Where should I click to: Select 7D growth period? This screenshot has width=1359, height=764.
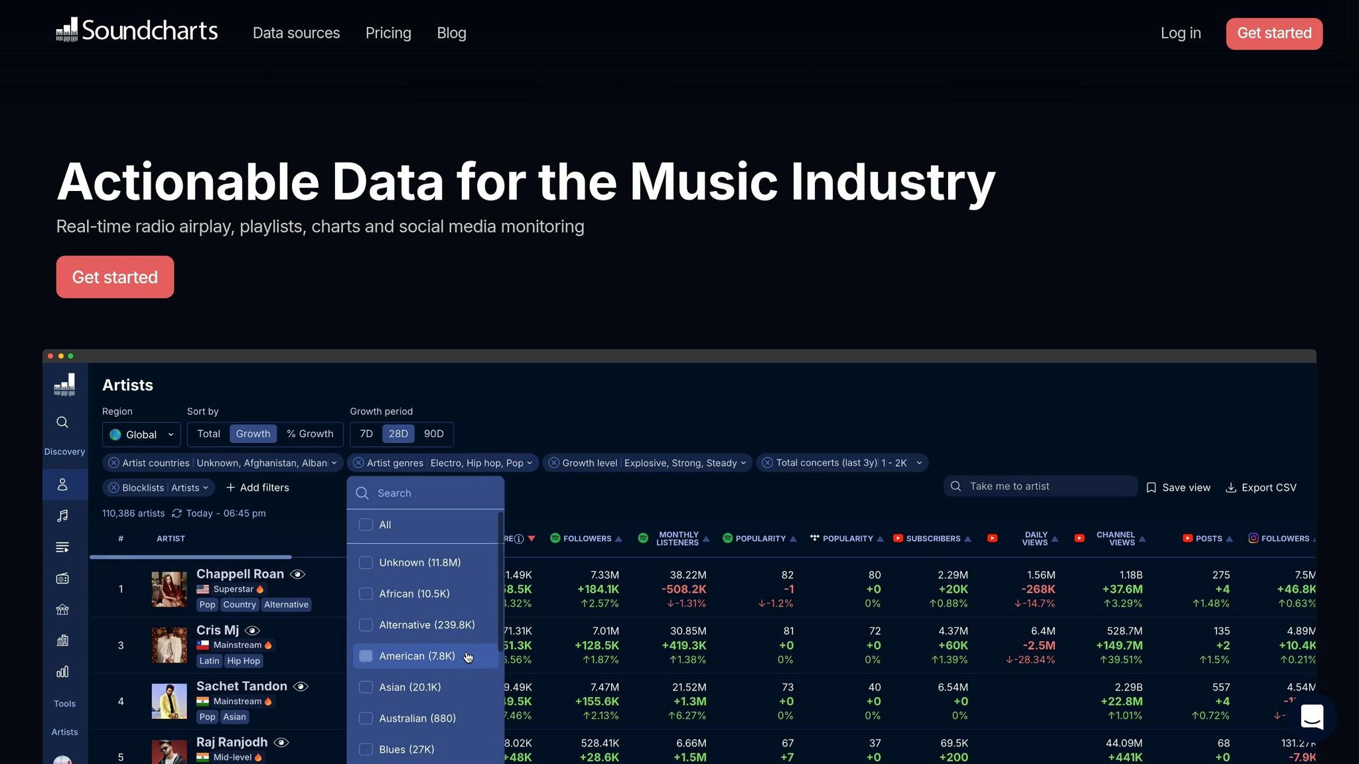366,434
